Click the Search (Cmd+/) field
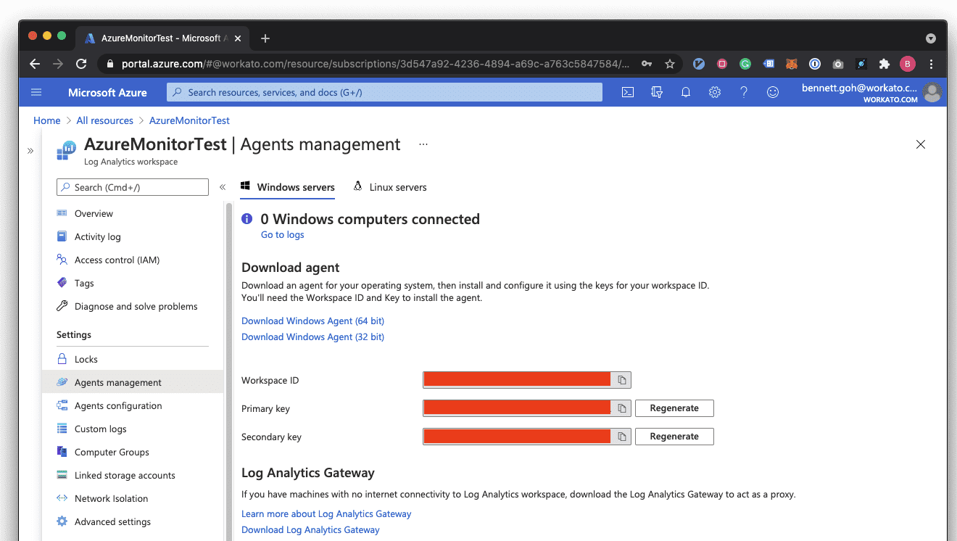 tap(132, 186)
